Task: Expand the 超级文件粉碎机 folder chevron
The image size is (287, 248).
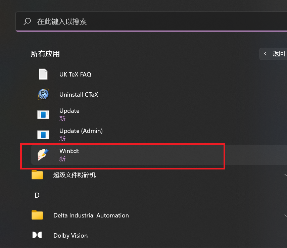Action: click(x=285, y=175)
